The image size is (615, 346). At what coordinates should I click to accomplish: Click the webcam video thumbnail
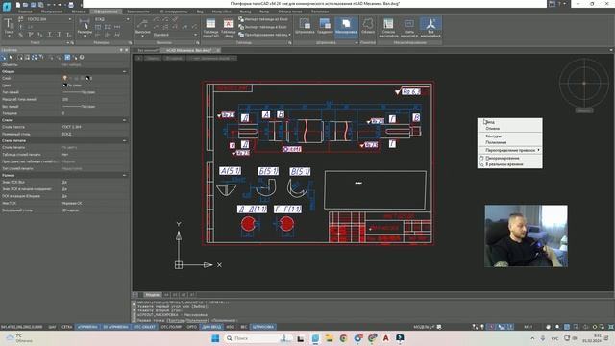[526, 236]
